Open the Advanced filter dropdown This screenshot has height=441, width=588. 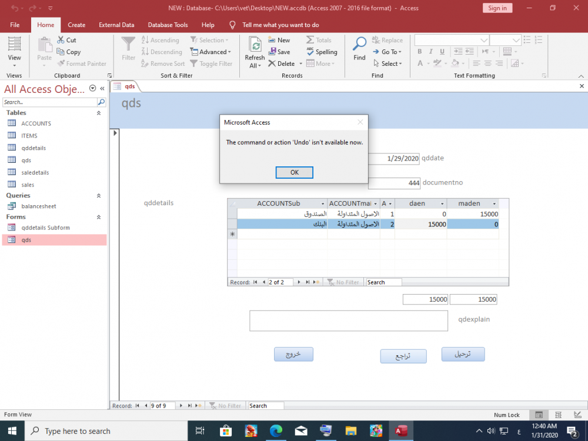point(211,52)
